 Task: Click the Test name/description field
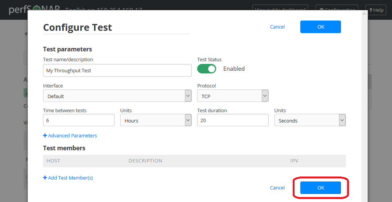click(x=117, y=70)
